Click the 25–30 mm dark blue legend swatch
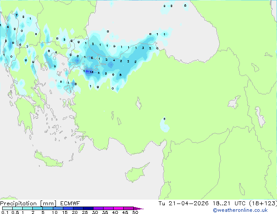This screenshot has height=214, width=277. 88,208
